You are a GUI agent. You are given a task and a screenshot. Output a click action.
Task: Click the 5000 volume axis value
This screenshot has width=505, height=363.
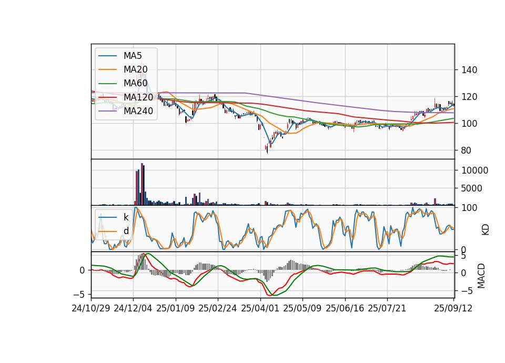point(471,188)
